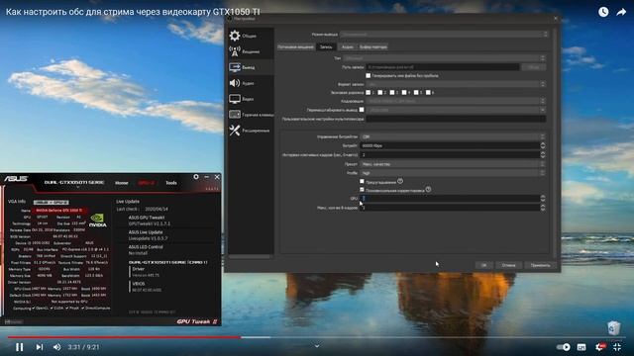This screenshot has width=634, height=356.
Task: Toggle audio track 2 checkbox
Action: tap(380, 92)
